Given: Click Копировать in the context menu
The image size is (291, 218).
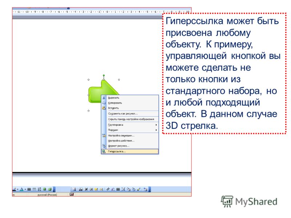Looking at the screenshot, I should tap(130, 103).
